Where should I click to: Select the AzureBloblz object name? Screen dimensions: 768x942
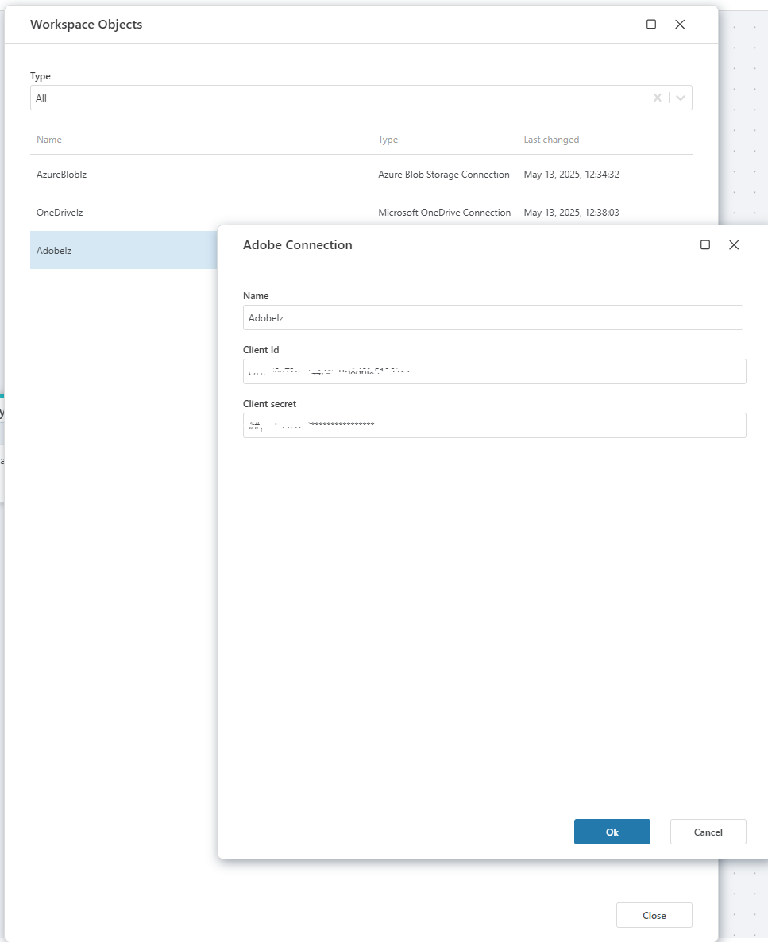pyautogui.click(x=61, y=175)
